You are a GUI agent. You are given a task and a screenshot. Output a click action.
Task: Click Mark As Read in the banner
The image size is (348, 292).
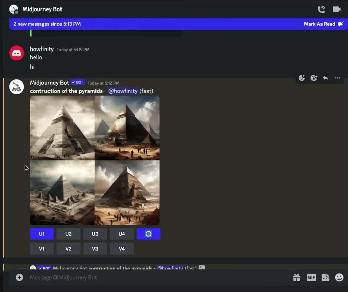point(324,24)
